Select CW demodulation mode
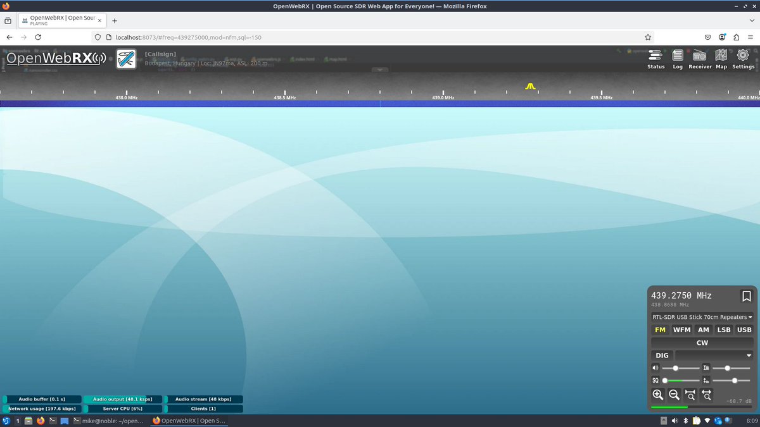760x427 pixels. pyautogui.click(x=702, y=343)
